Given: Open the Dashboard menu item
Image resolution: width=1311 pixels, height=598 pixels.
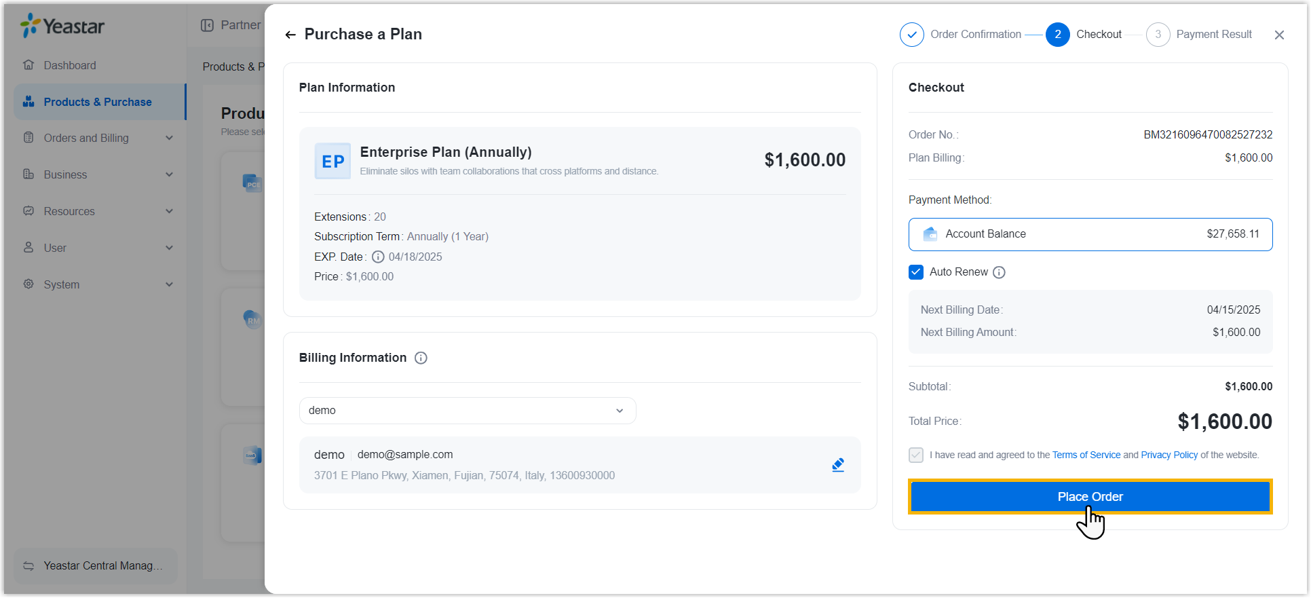Looking at the screenshot, I should (x=70, y=65).
